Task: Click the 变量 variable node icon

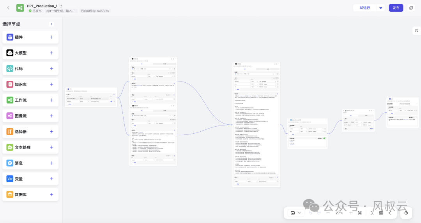Action: coord(10,179)
